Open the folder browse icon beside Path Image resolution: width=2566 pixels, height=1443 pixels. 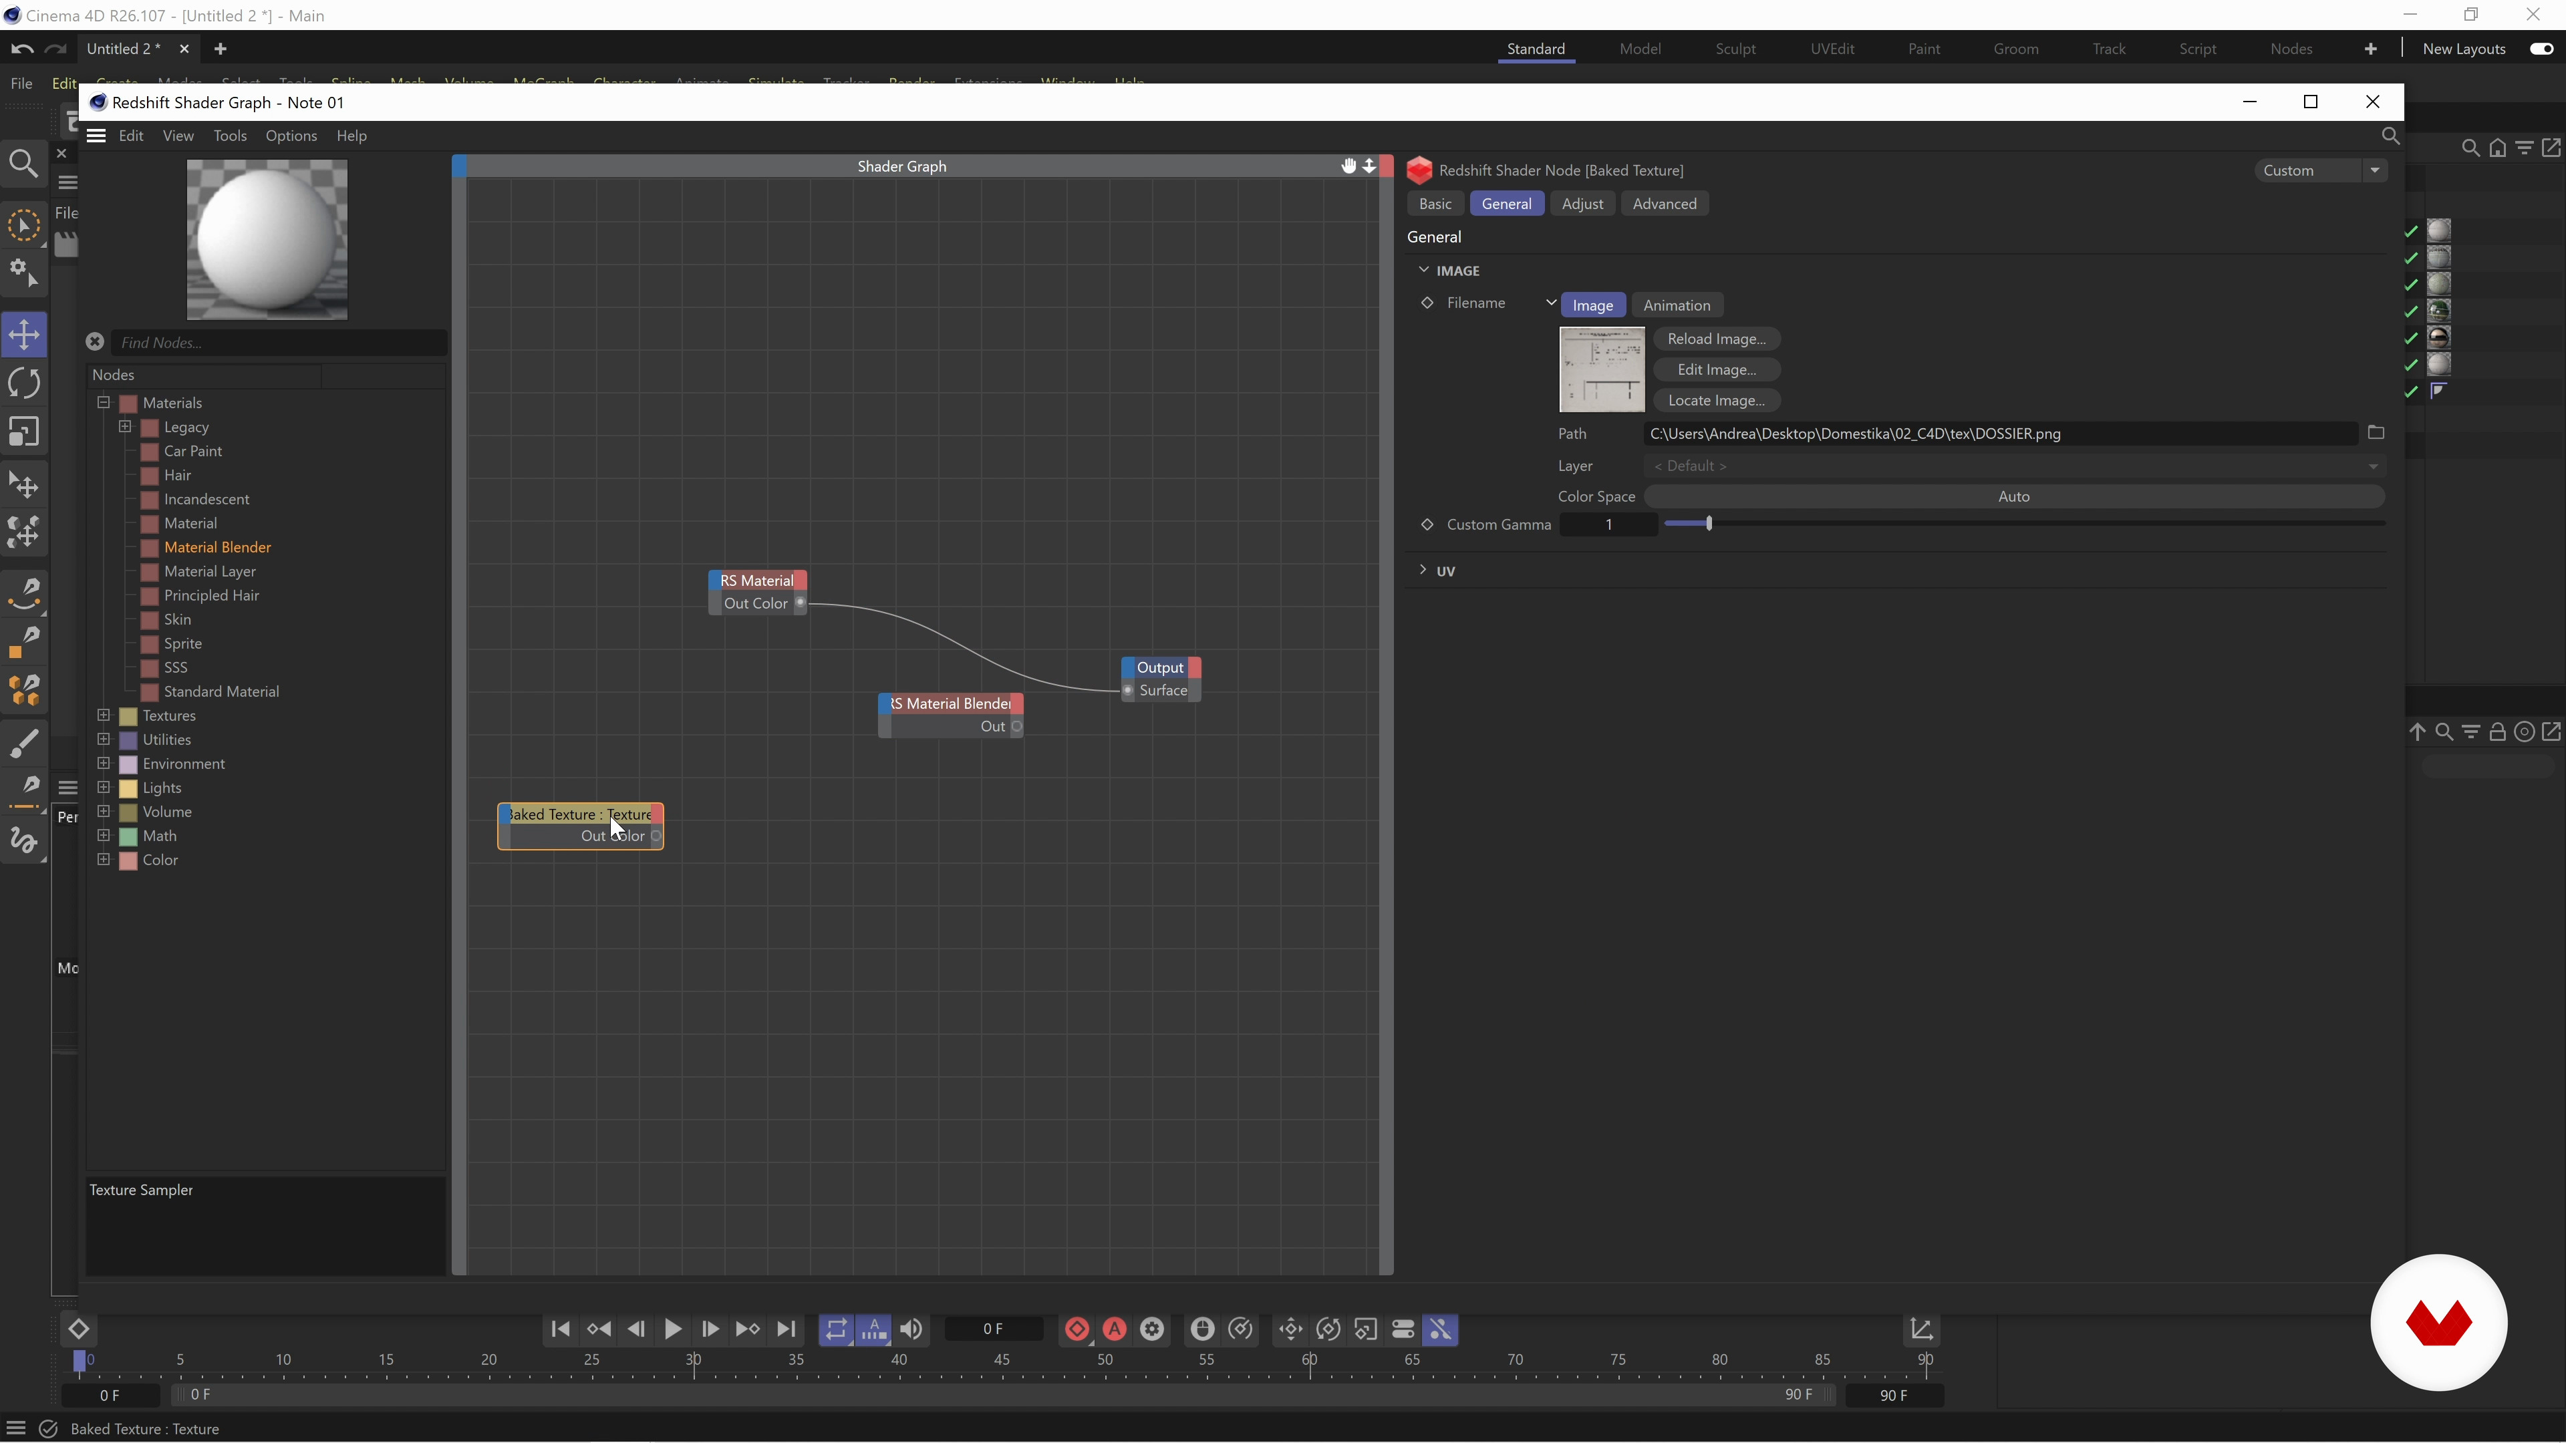(2376, 433)
